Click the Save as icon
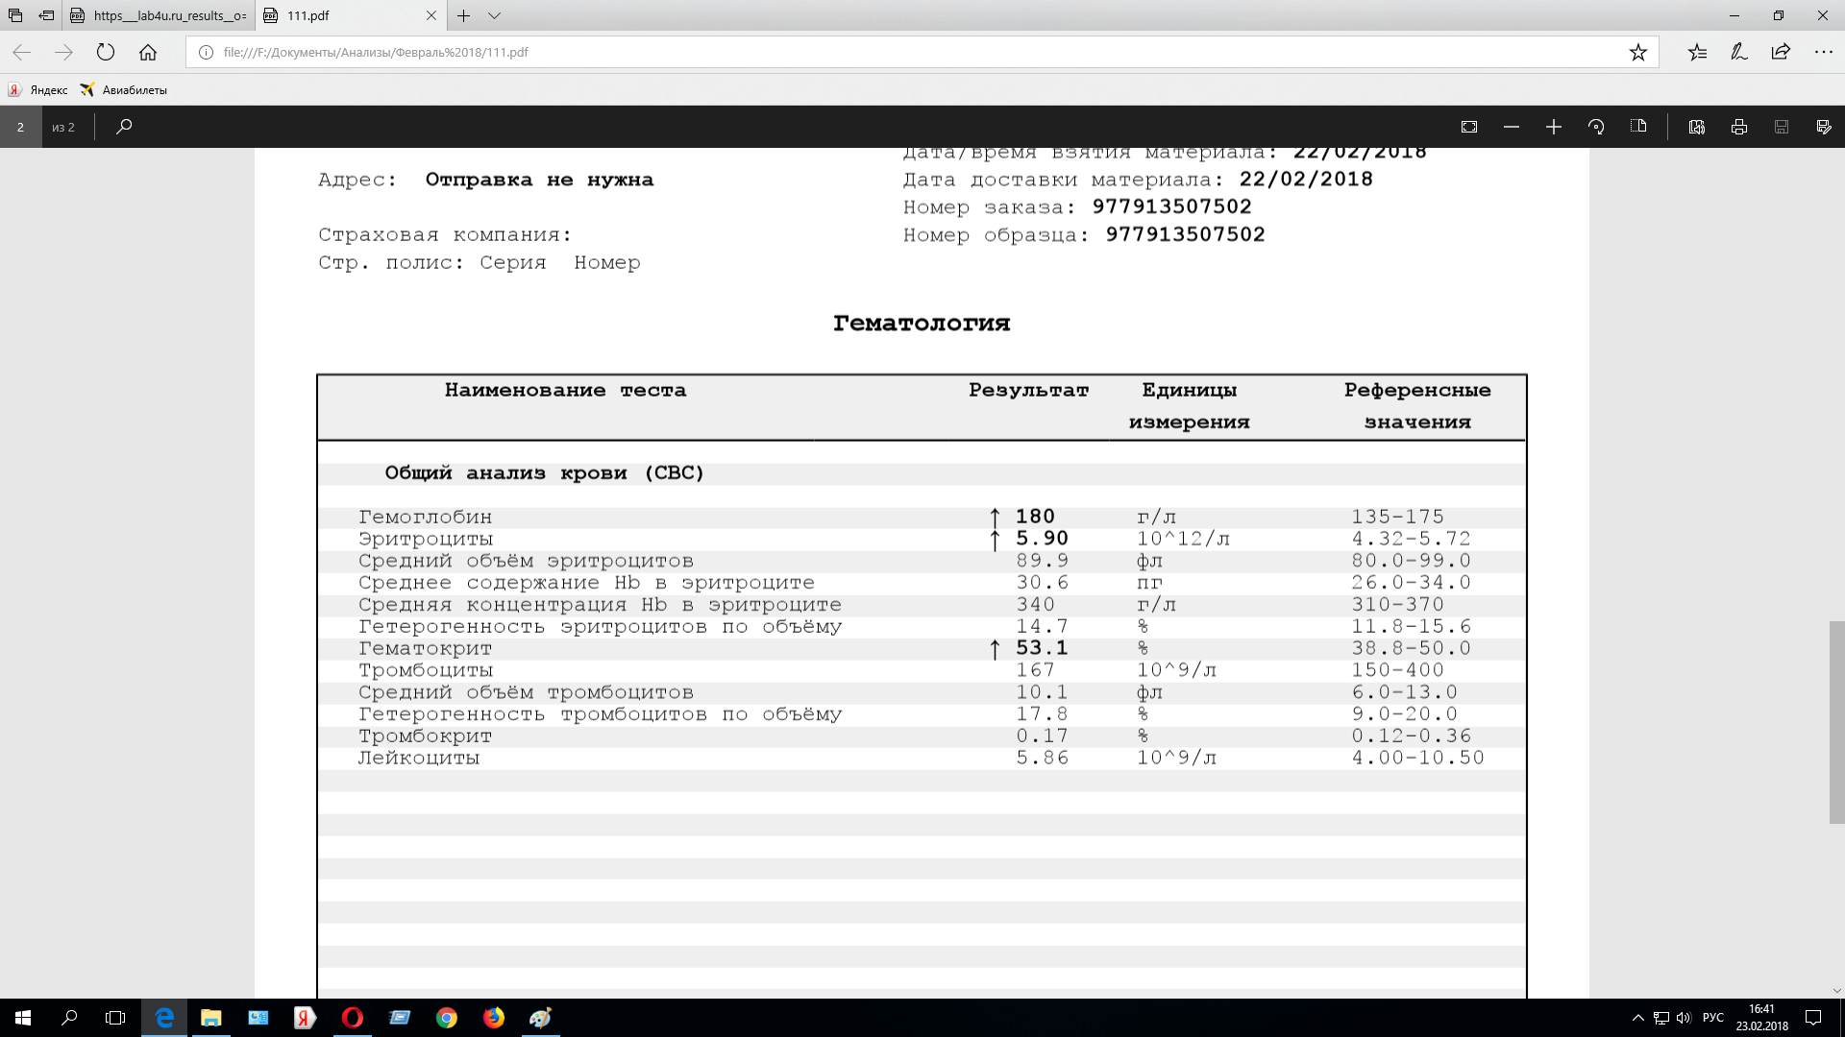The height and width of the screenshot is (1037, 1845). [x=1824, y=127]
